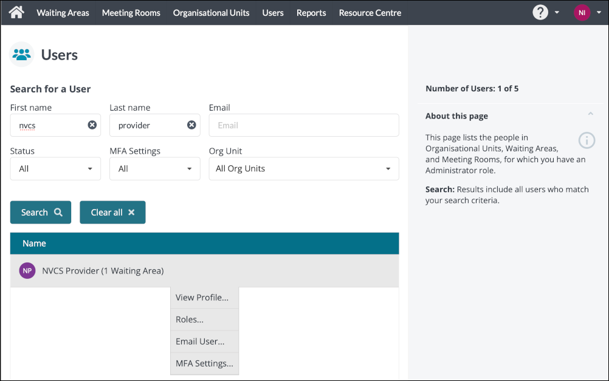Viewport: 609px width, 381px height.
Task: Open the NI user avatar menu
Action: coord(582,12)
